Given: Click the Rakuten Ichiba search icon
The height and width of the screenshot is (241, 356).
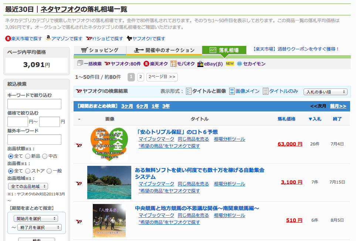Looking at the screenshot, I should pyautogui.click(x=8, y=39).
